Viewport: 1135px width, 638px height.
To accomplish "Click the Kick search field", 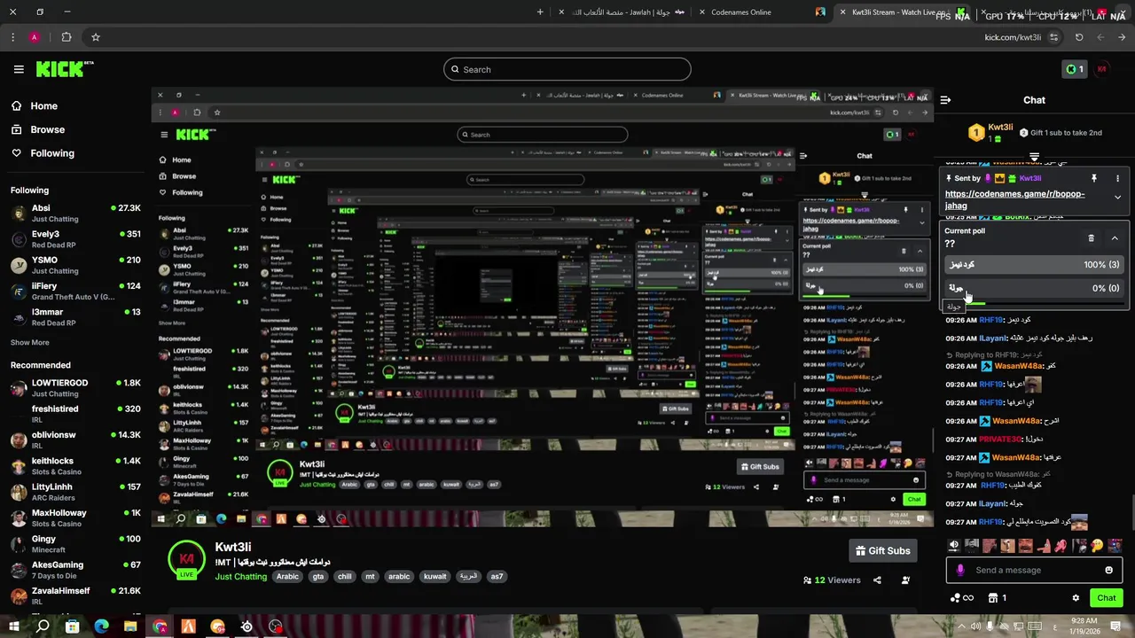I will pyautogui.click(x=567, y=69).
